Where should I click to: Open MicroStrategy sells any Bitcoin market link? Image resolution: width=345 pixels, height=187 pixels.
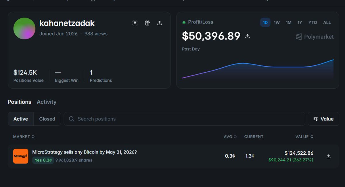[x=85, y=152]
